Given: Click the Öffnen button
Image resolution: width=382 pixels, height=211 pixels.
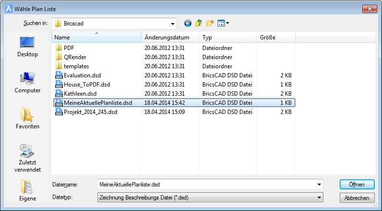Looking at the screenshot, I should [357, 184].
